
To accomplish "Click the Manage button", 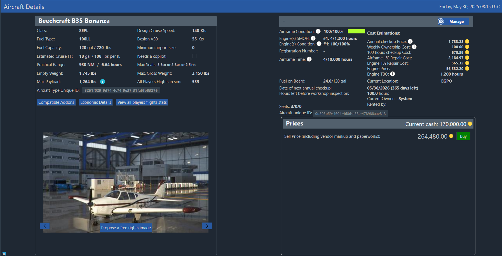I will click(x=454, y=21).
